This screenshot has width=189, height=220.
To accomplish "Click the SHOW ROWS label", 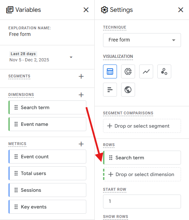I will click(x=116, y=217).
